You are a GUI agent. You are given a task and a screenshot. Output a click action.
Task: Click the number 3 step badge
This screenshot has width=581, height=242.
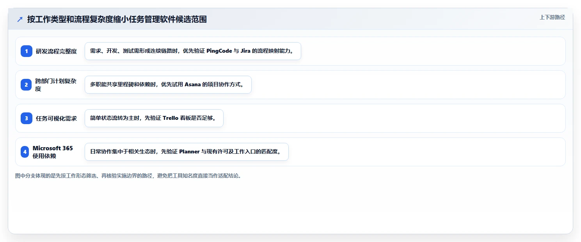coord(27,118)
